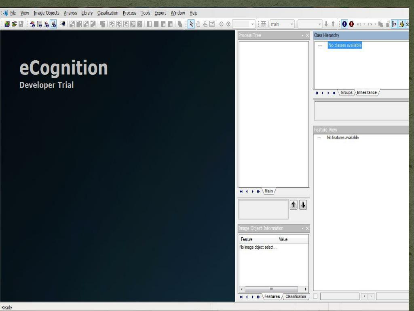Click the globe icon in toolbar
This screenshot has height=311, width=414.
coord(63,24)
